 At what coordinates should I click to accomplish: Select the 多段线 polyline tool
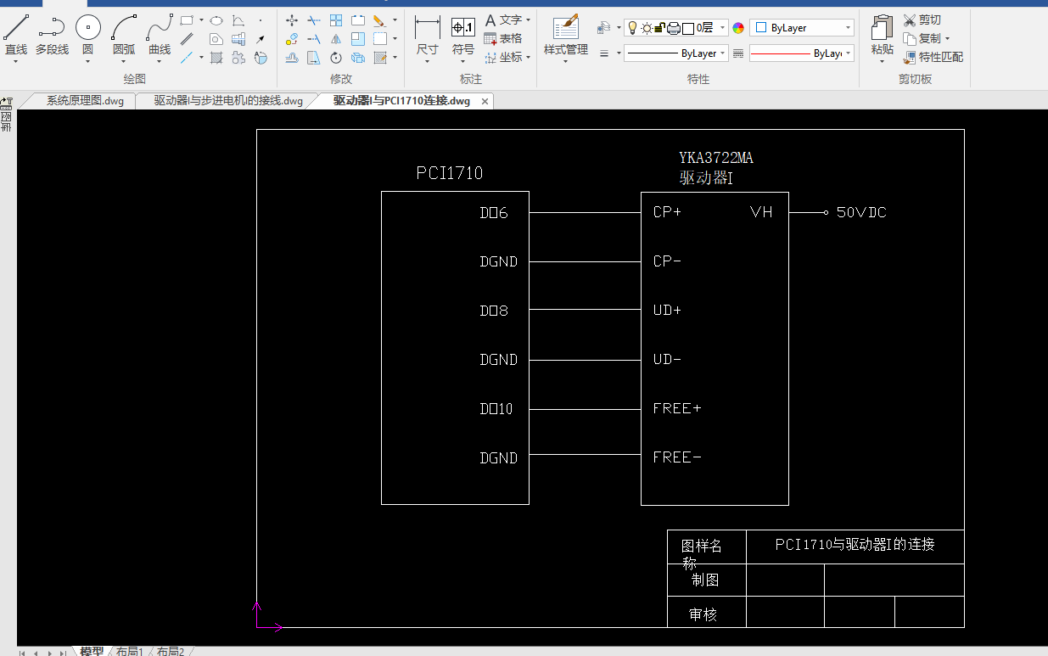[x=51, y=35]
